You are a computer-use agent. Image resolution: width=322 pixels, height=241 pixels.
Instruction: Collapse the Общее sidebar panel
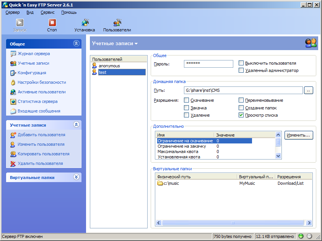[76, 44]
